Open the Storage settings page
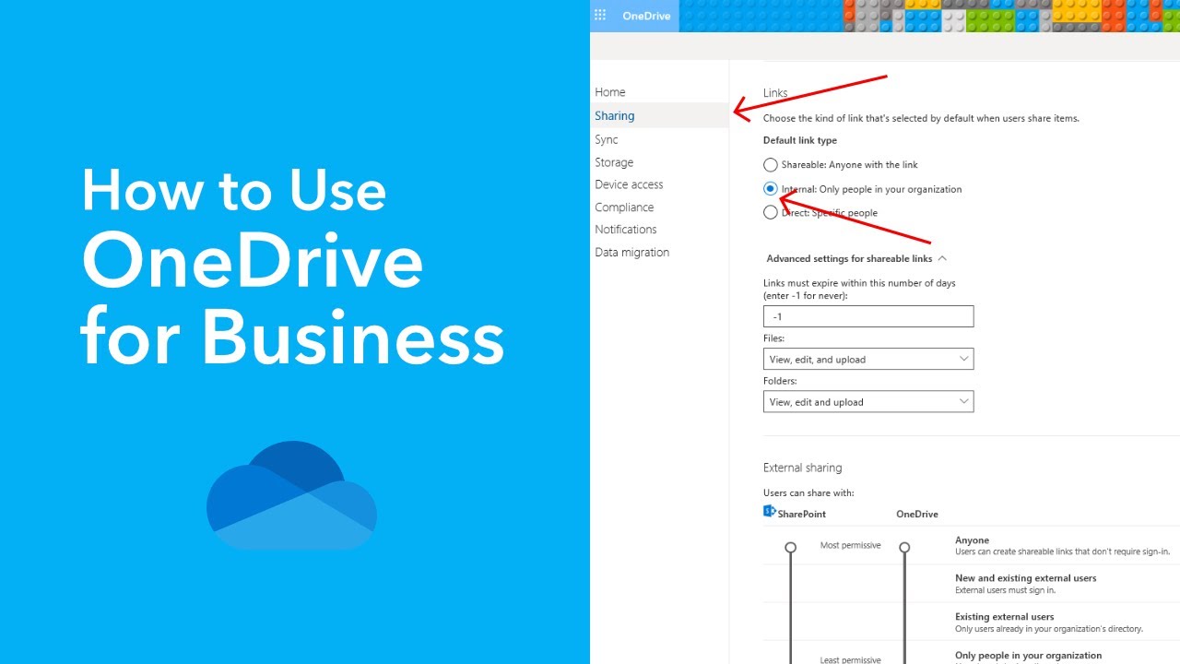Image resolution: width=1180 pixels, height=664 pixels. 614,162
